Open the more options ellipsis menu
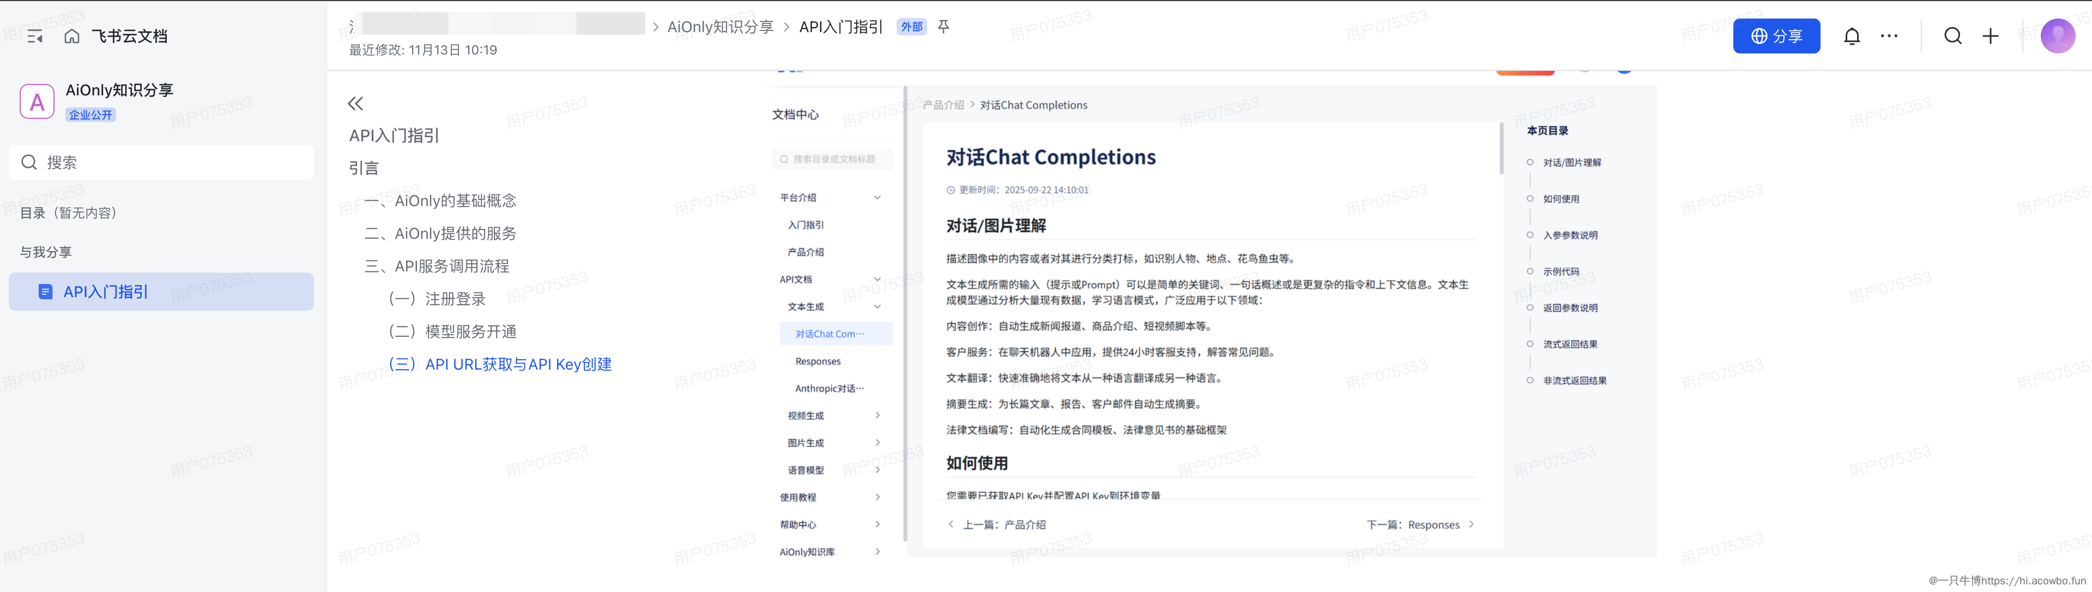The width and height of the screenshot is (2092, 592). tap(1889, 37)
